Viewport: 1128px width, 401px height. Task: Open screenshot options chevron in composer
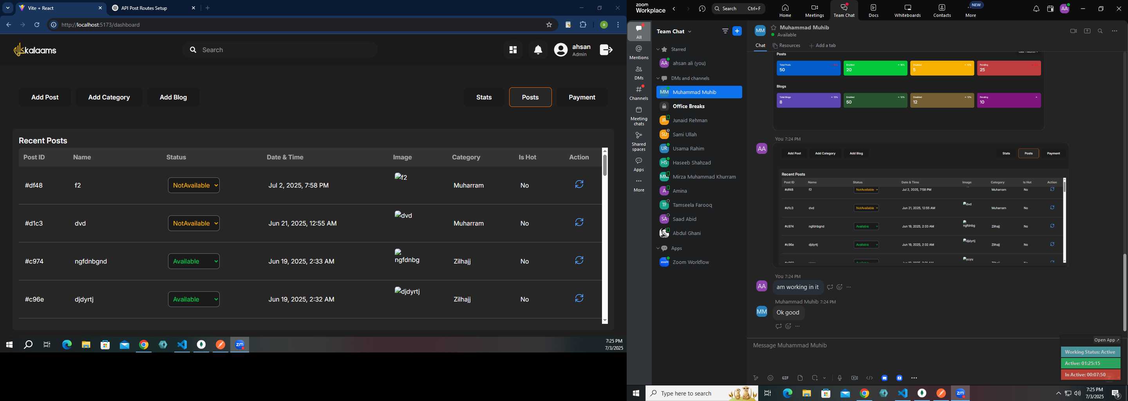pos(824,378)
